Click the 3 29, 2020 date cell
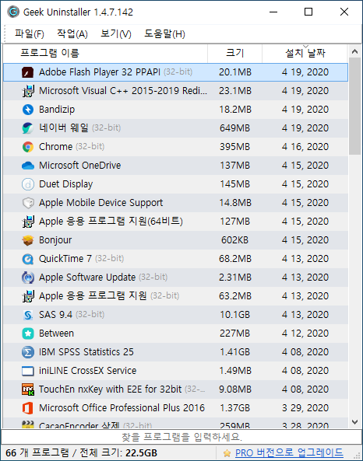Image resolution: width=363 pixels, height=461 pixels. [x=305, y=408]
